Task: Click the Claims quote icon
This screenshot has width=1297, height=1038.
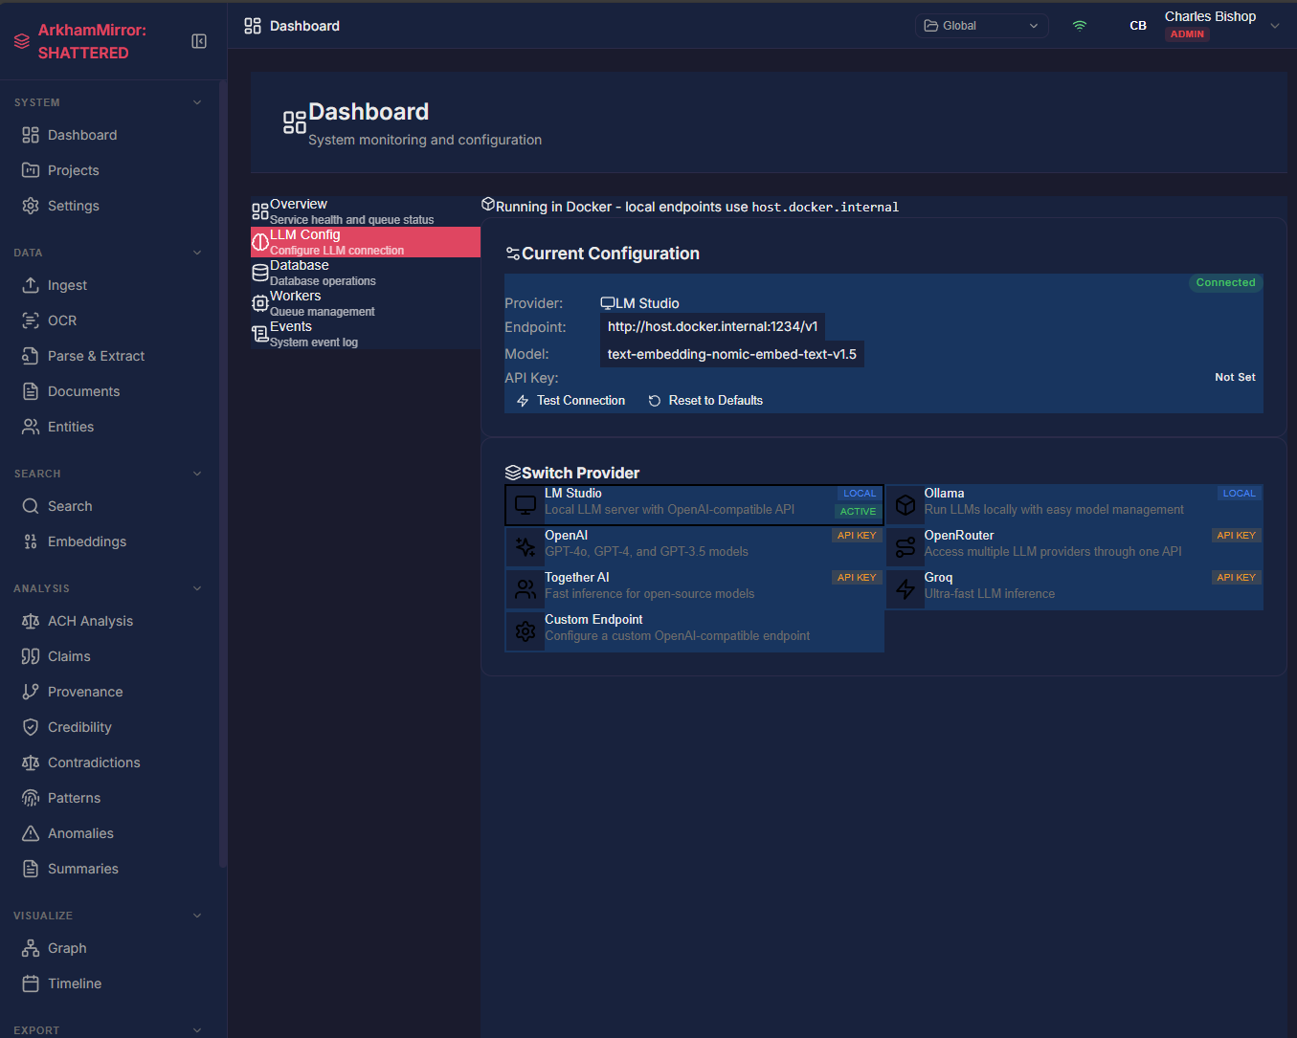Action: pos(31,656)
